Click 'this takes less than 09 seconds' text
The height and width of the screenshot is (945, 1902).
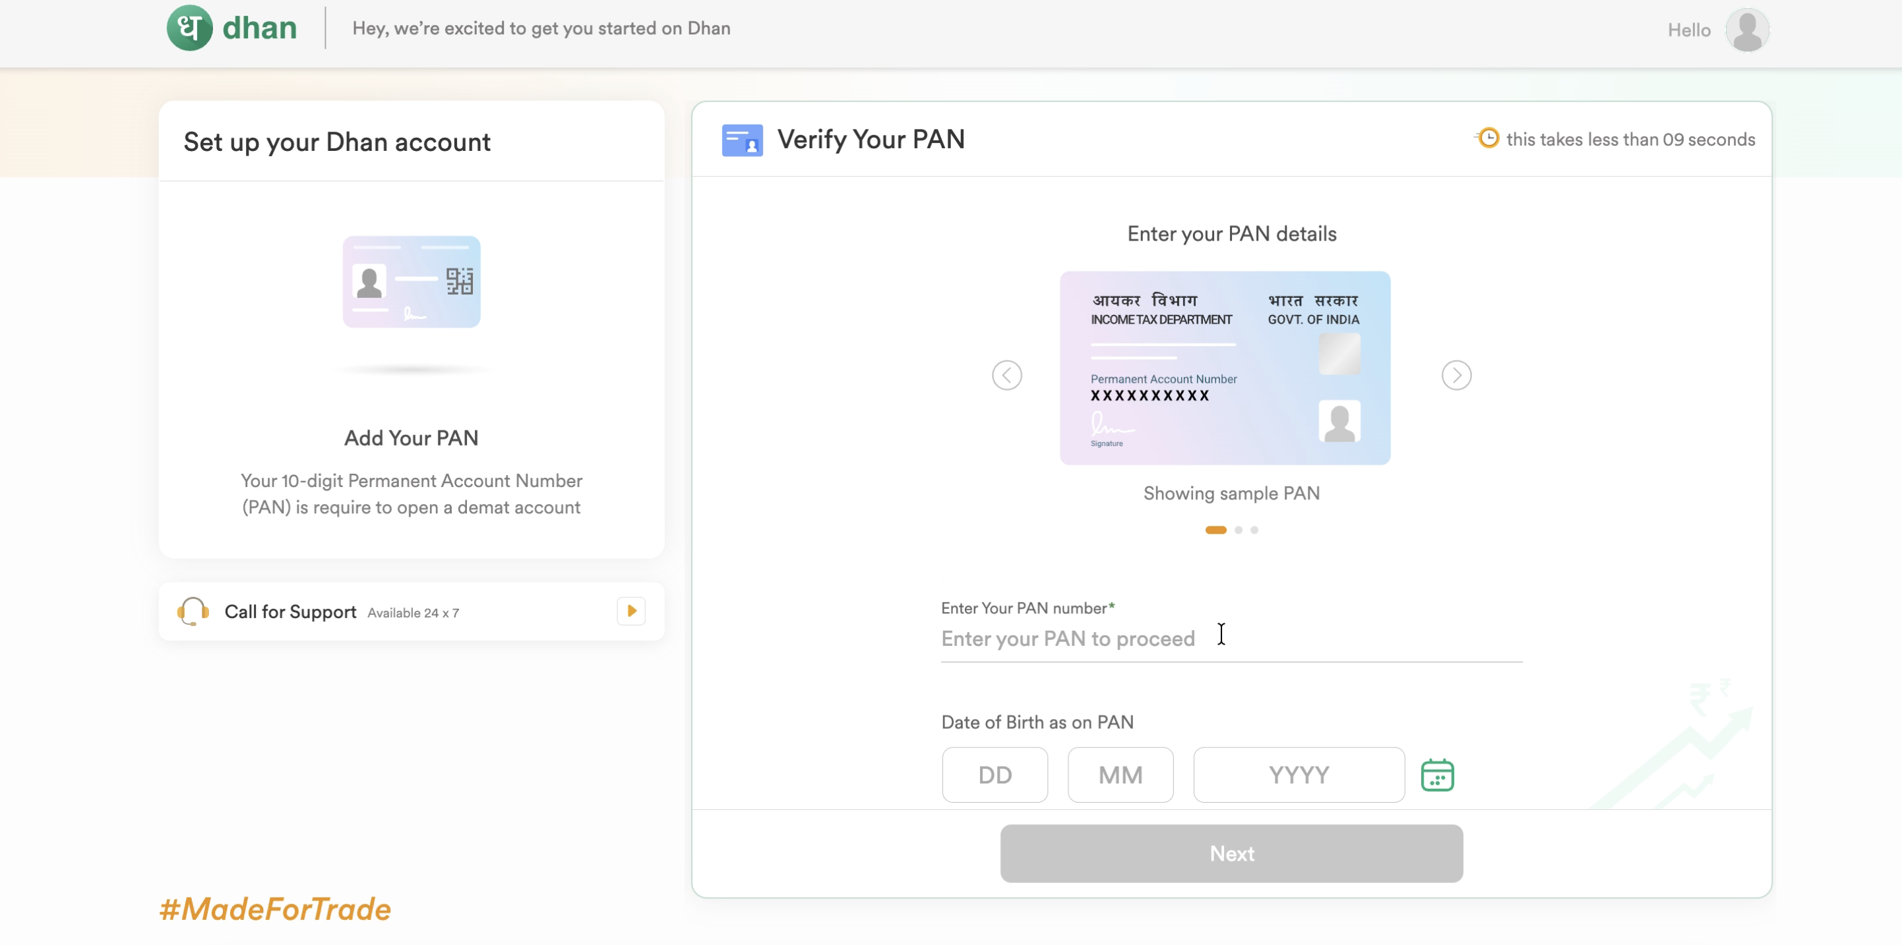(x=1630, y=140)
